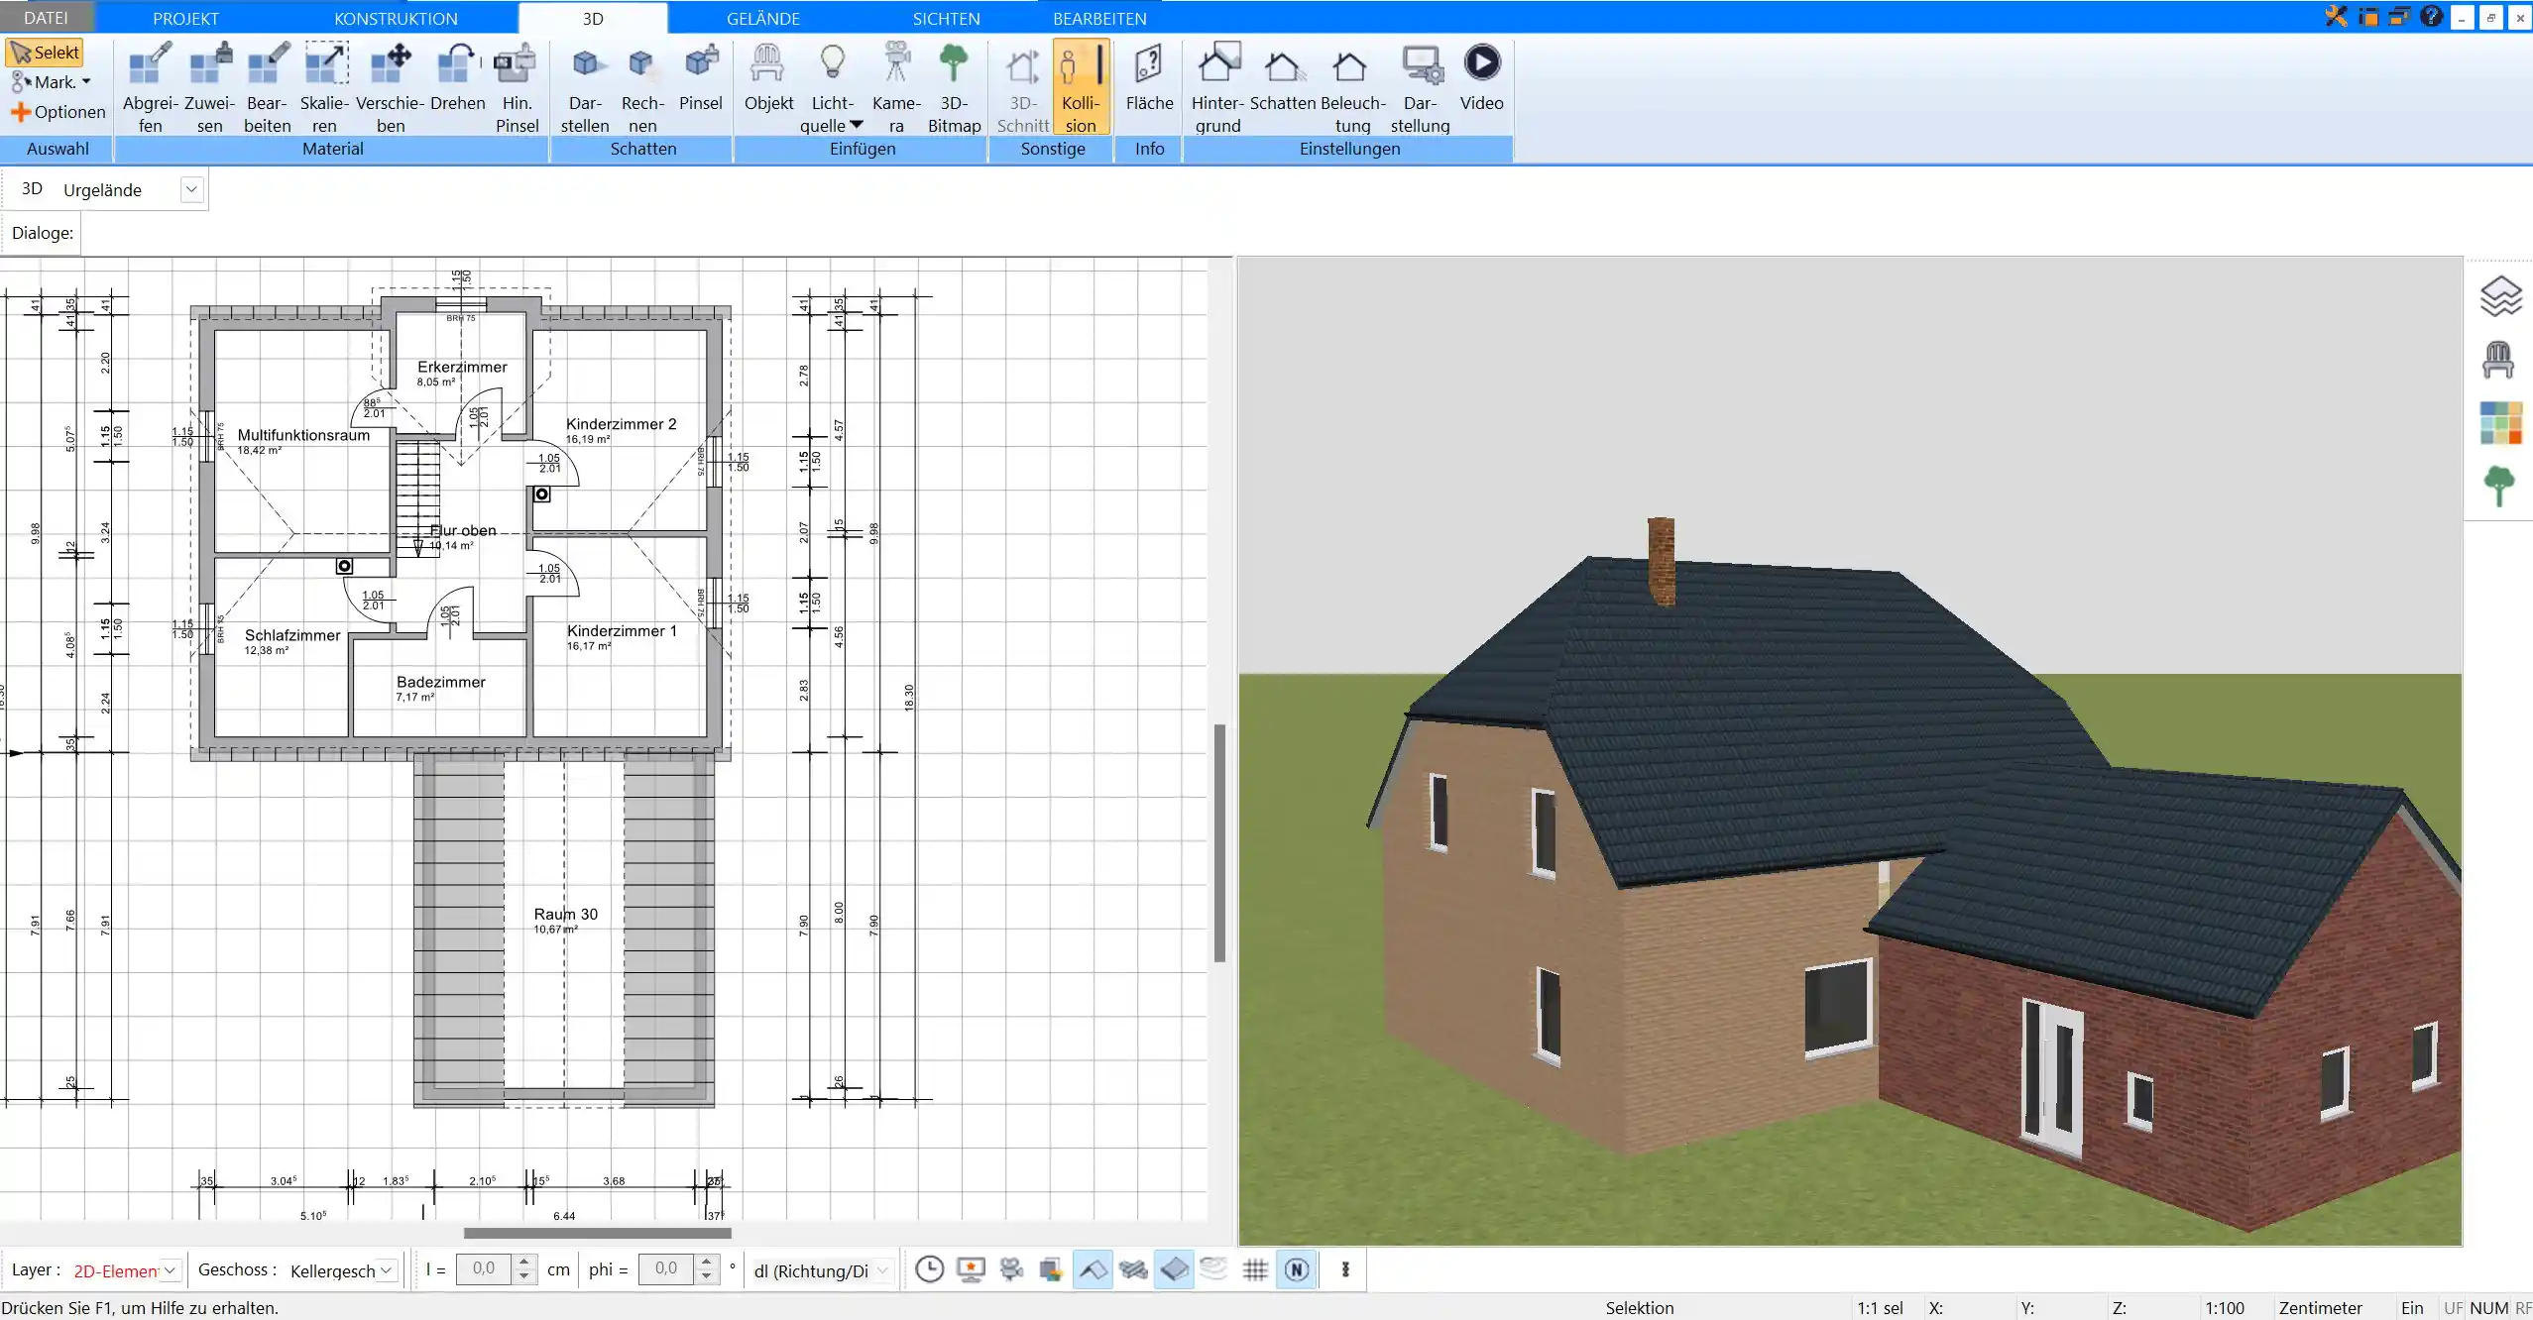This screenshot has height=1320, width=2533.
Task: Select the Abgreifen material tool
Action: point(149,87)
